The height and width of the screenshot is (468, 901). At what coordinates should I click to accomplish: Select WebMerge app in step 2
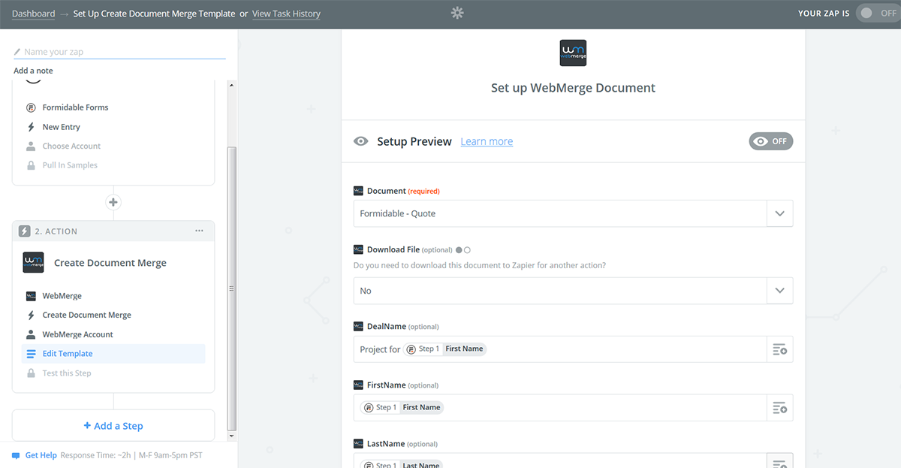point(62,296)
